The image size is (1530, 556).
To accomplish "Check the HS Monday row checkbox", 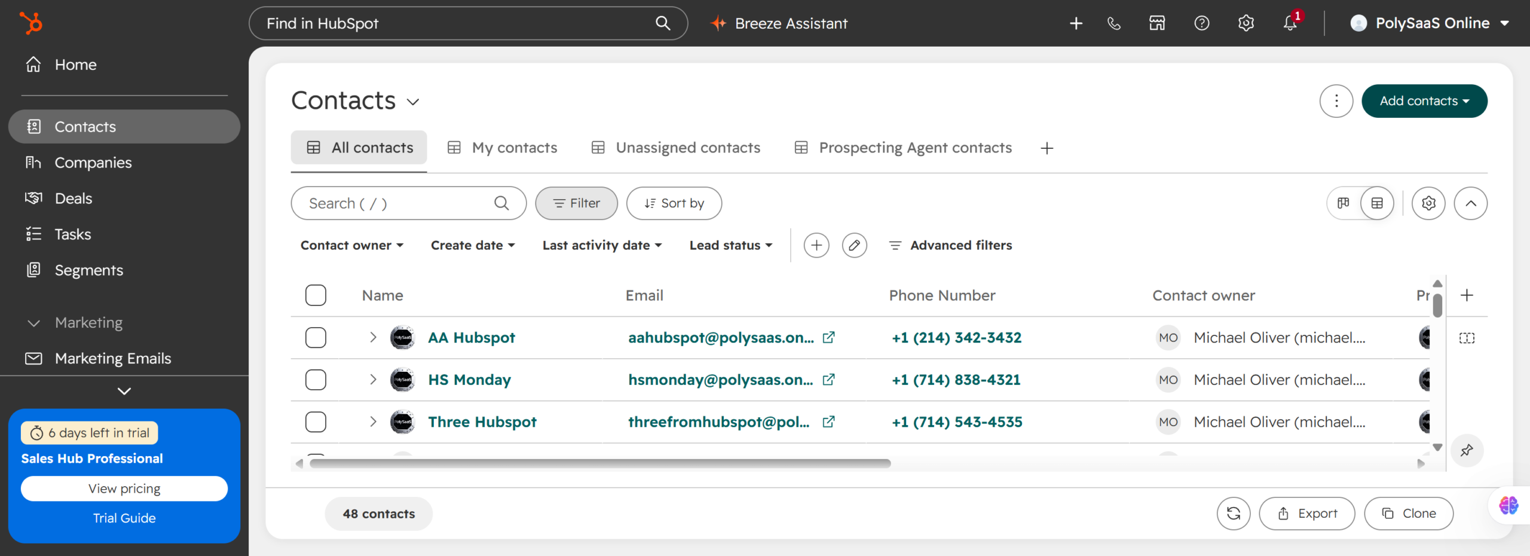I will click(316, 380).
